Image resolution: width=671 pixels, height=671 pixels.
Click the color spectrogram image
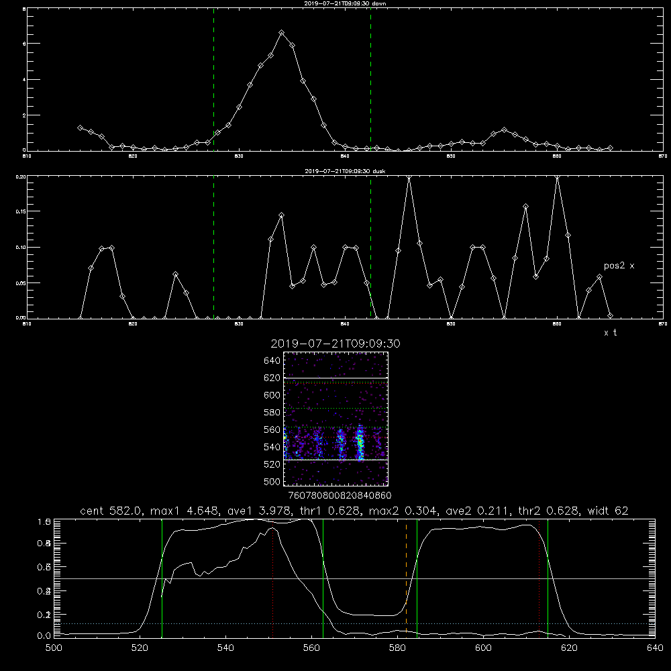click(x=335, y=419)
